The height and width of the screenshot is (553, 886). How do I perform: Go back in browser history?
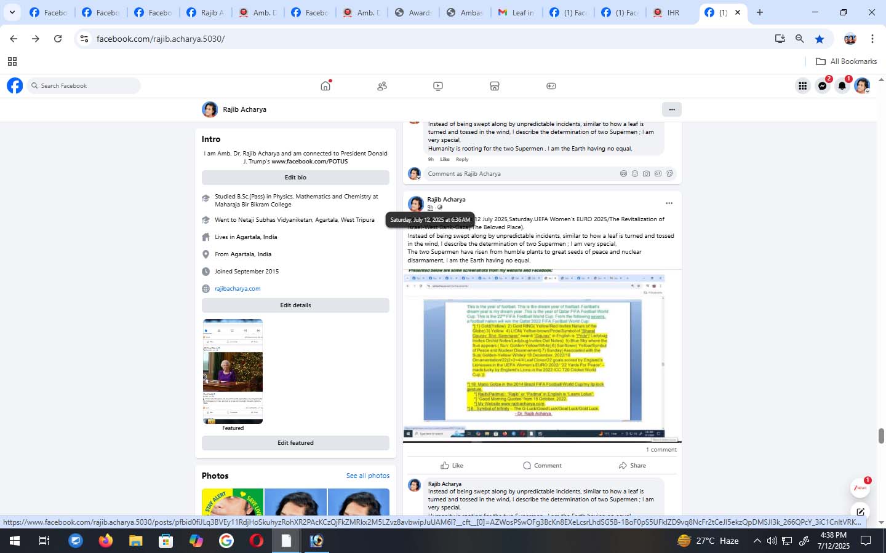point(14,39)
